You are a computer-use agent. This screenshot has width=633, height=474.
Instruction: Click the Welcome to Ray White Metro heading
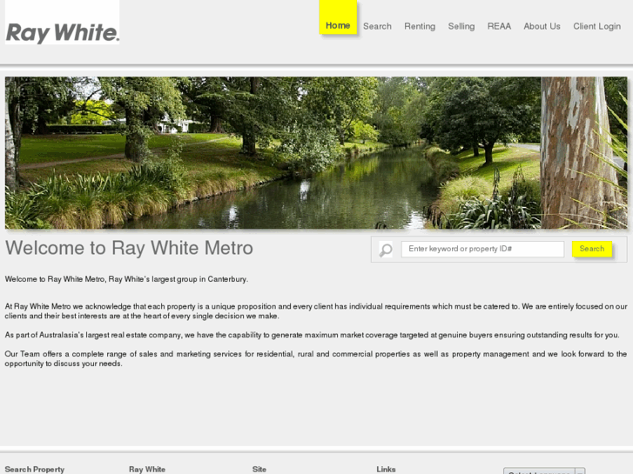(x=129, y=248)
